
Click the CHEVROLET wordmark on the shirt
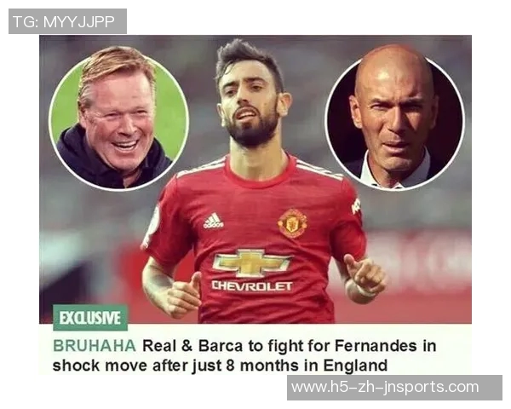(x=252, y=286)
